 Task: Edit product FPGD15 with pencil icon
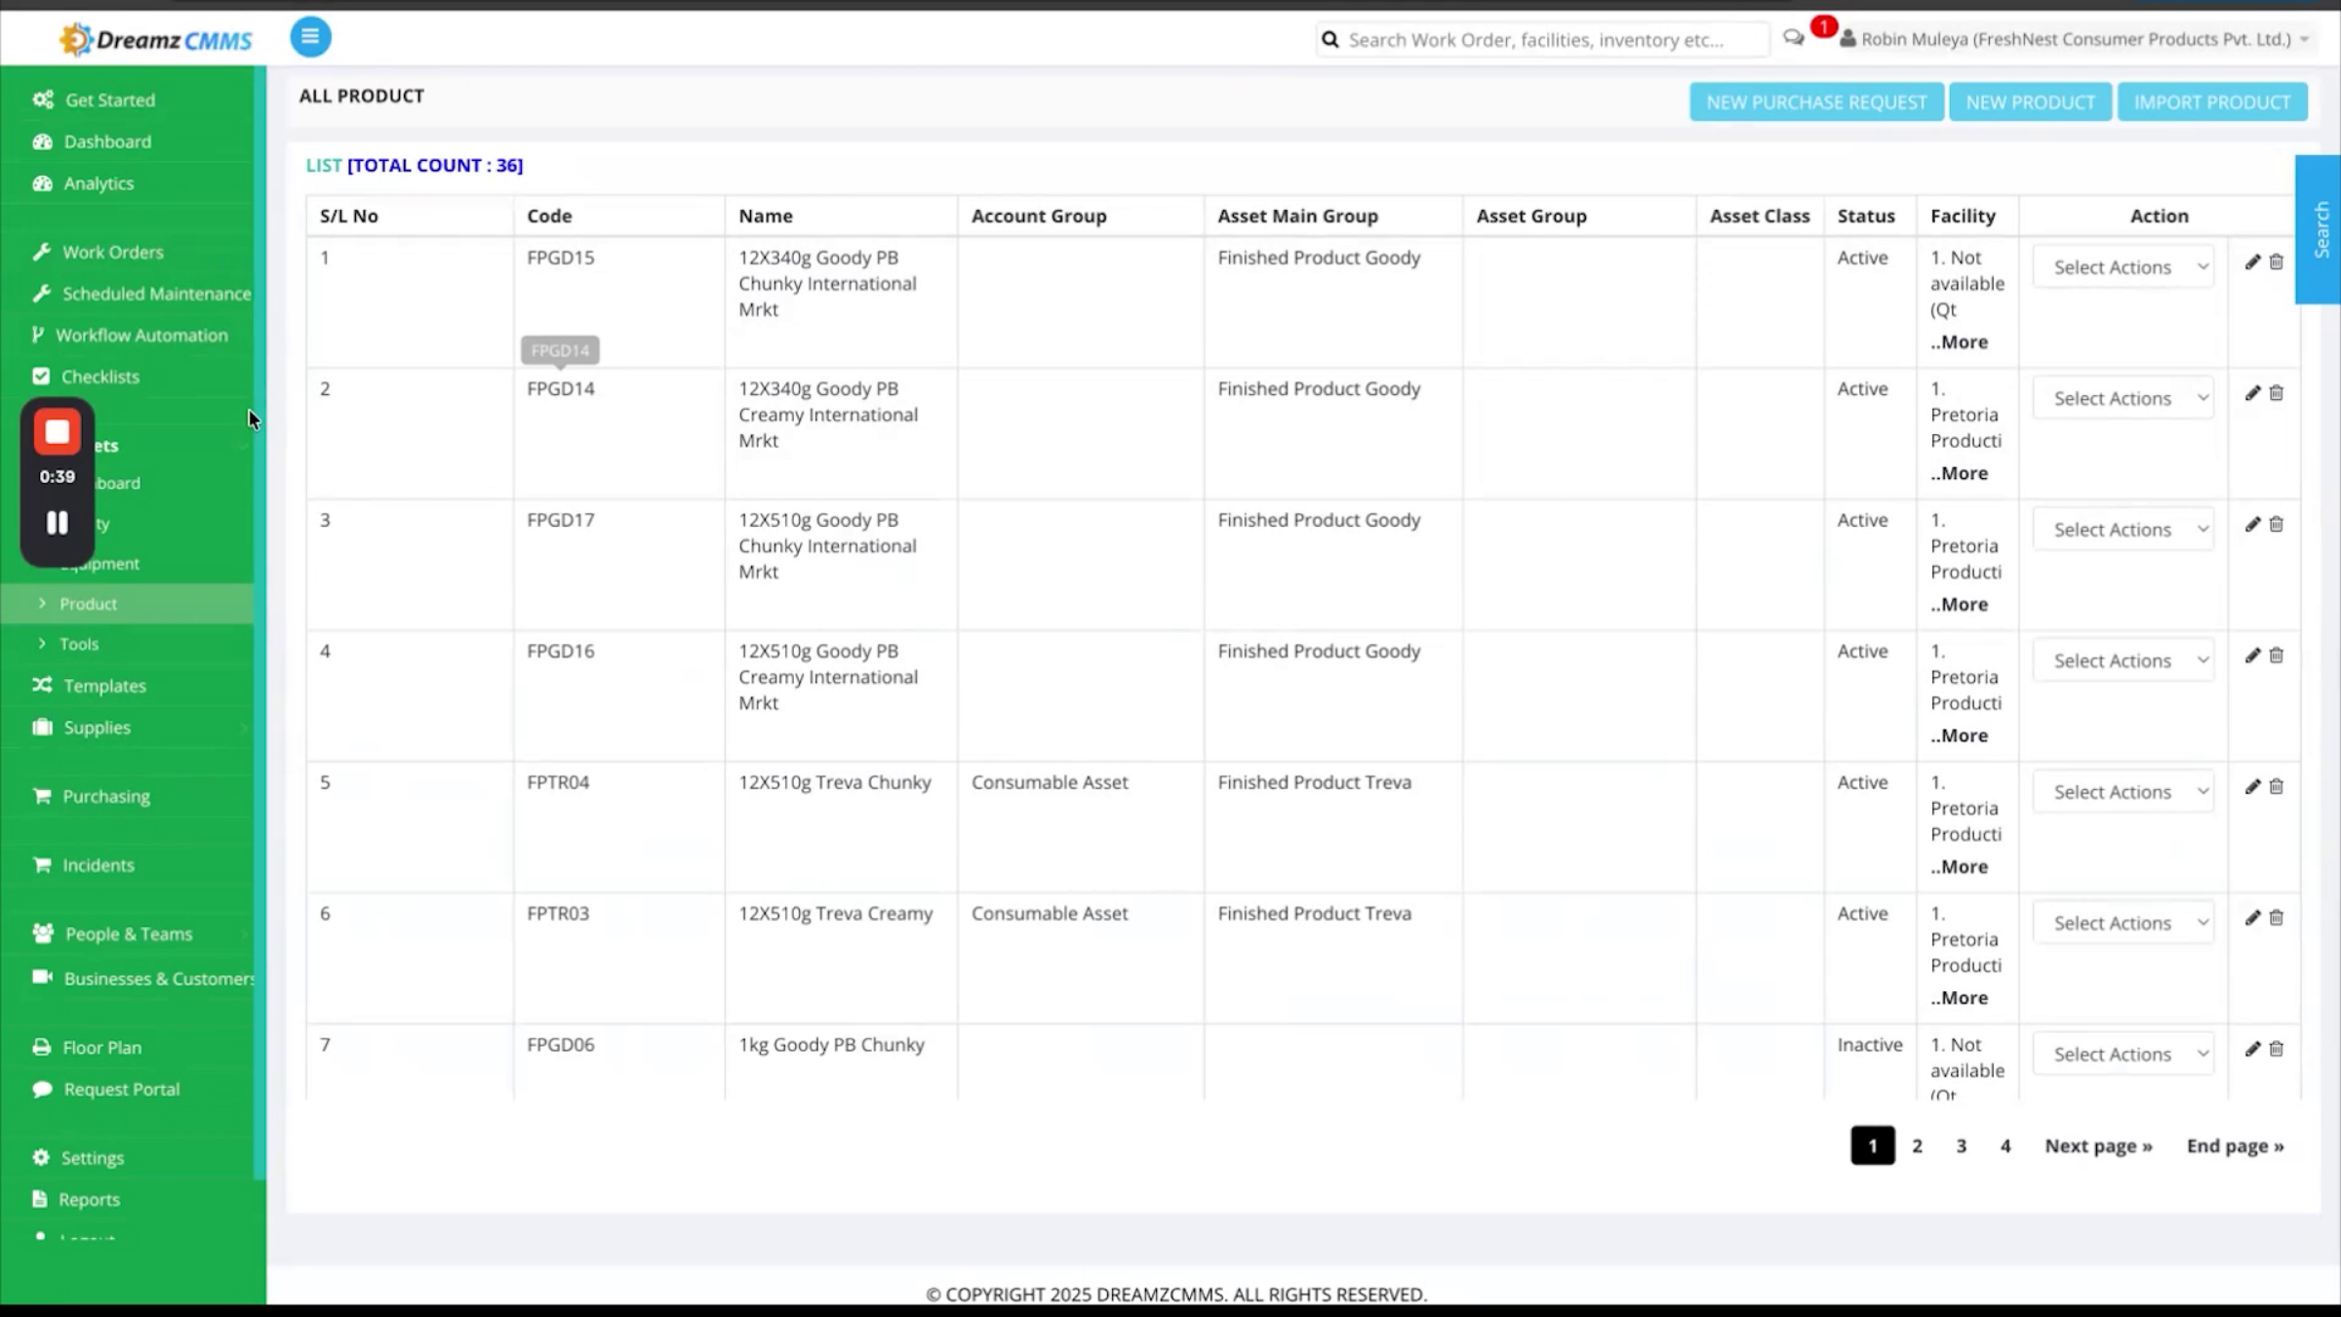coord(2252,261)
